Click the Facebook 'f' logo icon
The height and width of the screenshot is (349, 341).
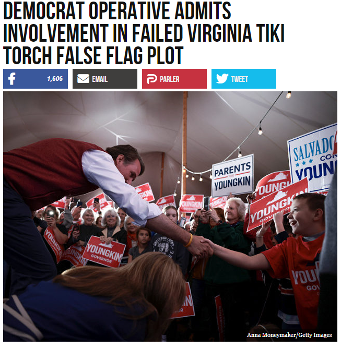11,79
